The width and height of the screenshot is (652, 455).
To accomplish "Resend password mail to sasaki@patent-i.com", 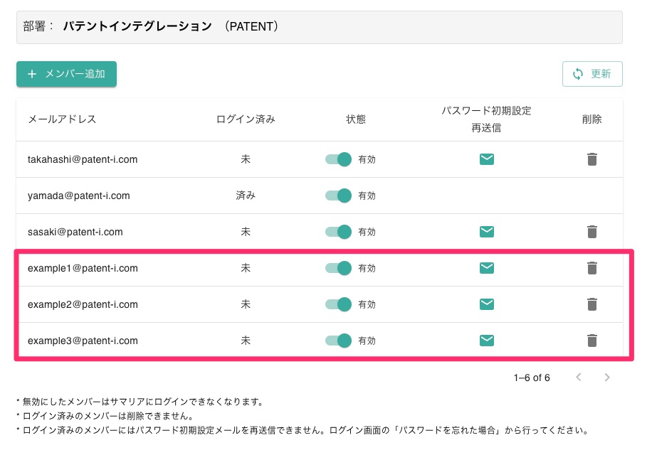I will click(x=486, y=232).
